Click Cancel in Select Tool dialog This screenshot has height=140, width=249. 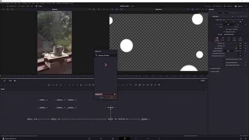coord(101,98)
